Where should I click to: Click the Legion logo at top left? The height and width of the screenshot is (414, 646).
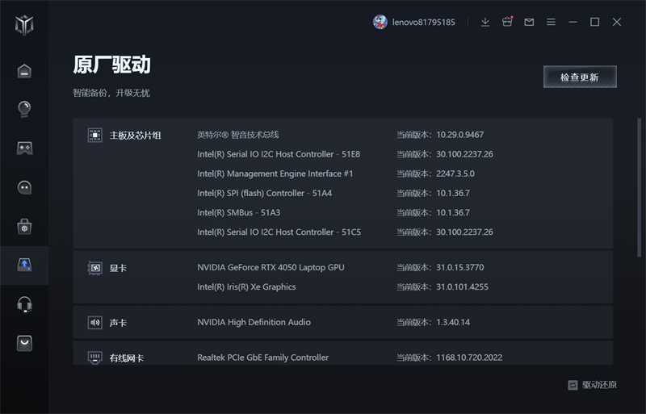coord(24,25)
